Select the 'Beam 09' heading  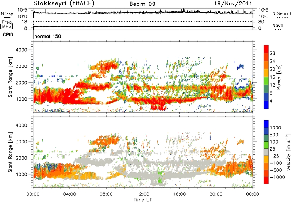[142, 4]
